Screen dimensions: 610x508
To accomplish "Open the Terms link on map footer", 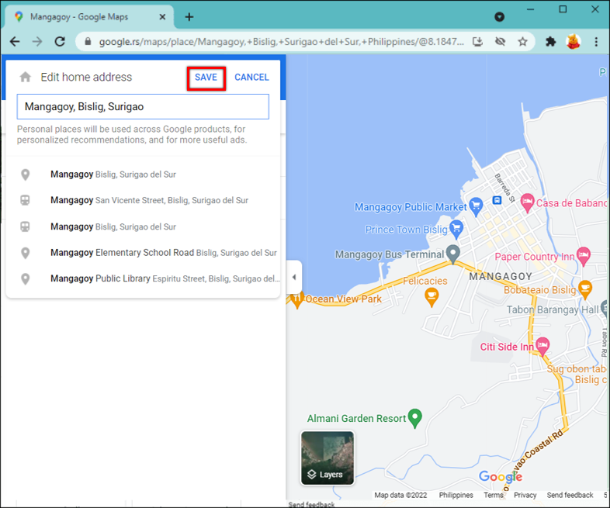I will pos(494,495).
